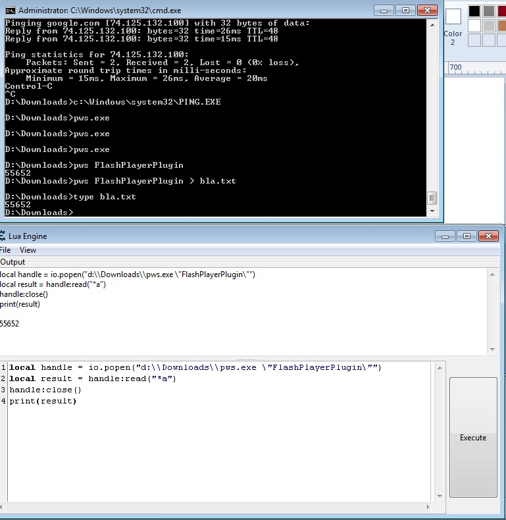The width and height of the screenshot is (506, 520).
Task: Close the Lua Engine window
Action: coord(488,236)
